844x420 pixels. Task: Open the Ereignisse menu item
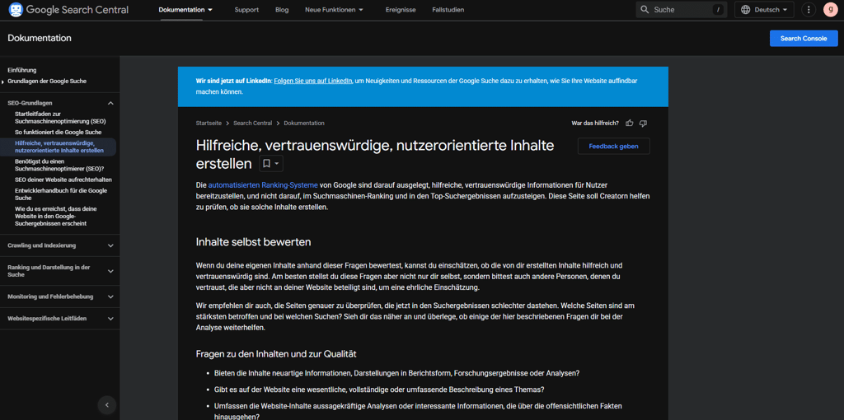401,10
